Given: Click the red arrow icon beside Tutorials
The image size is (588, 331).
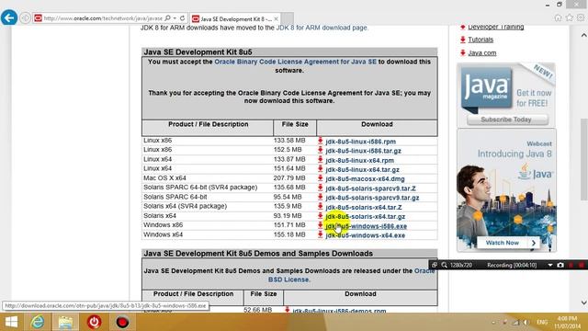Looking at the screenshot, I should pyautogui.click(x=463, y=40).
